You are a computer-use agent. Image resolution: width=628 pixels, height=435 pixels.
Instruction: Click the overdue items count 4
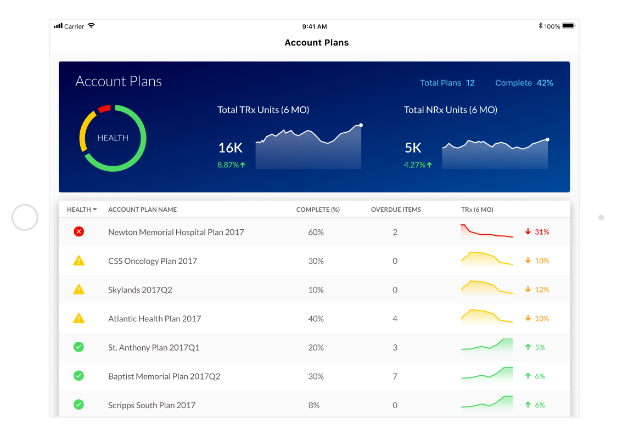coord(395,319)
